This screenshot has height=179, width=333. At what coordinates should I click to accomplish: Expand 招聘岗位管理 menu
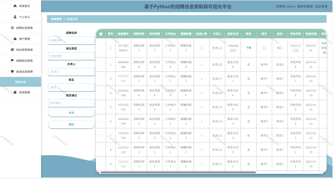20,61
